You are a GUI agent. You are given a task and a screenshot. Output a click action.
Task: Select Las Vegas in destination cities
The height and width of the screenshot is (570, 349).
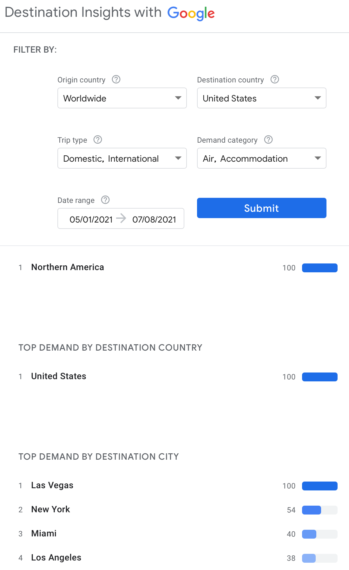[x=52, y=485]
